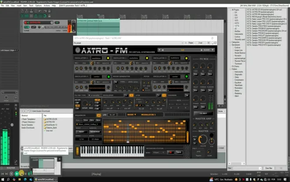Click the Redo toolbar icon
290x182 pixels.
coord(45,11)
